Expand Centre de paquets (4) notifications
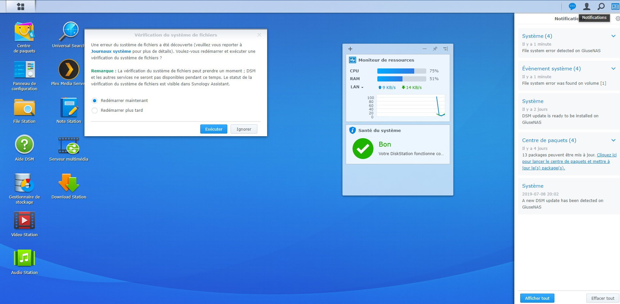Image resolution: width=620 pixels, height=304 pixels. click(x=613, y=140)
